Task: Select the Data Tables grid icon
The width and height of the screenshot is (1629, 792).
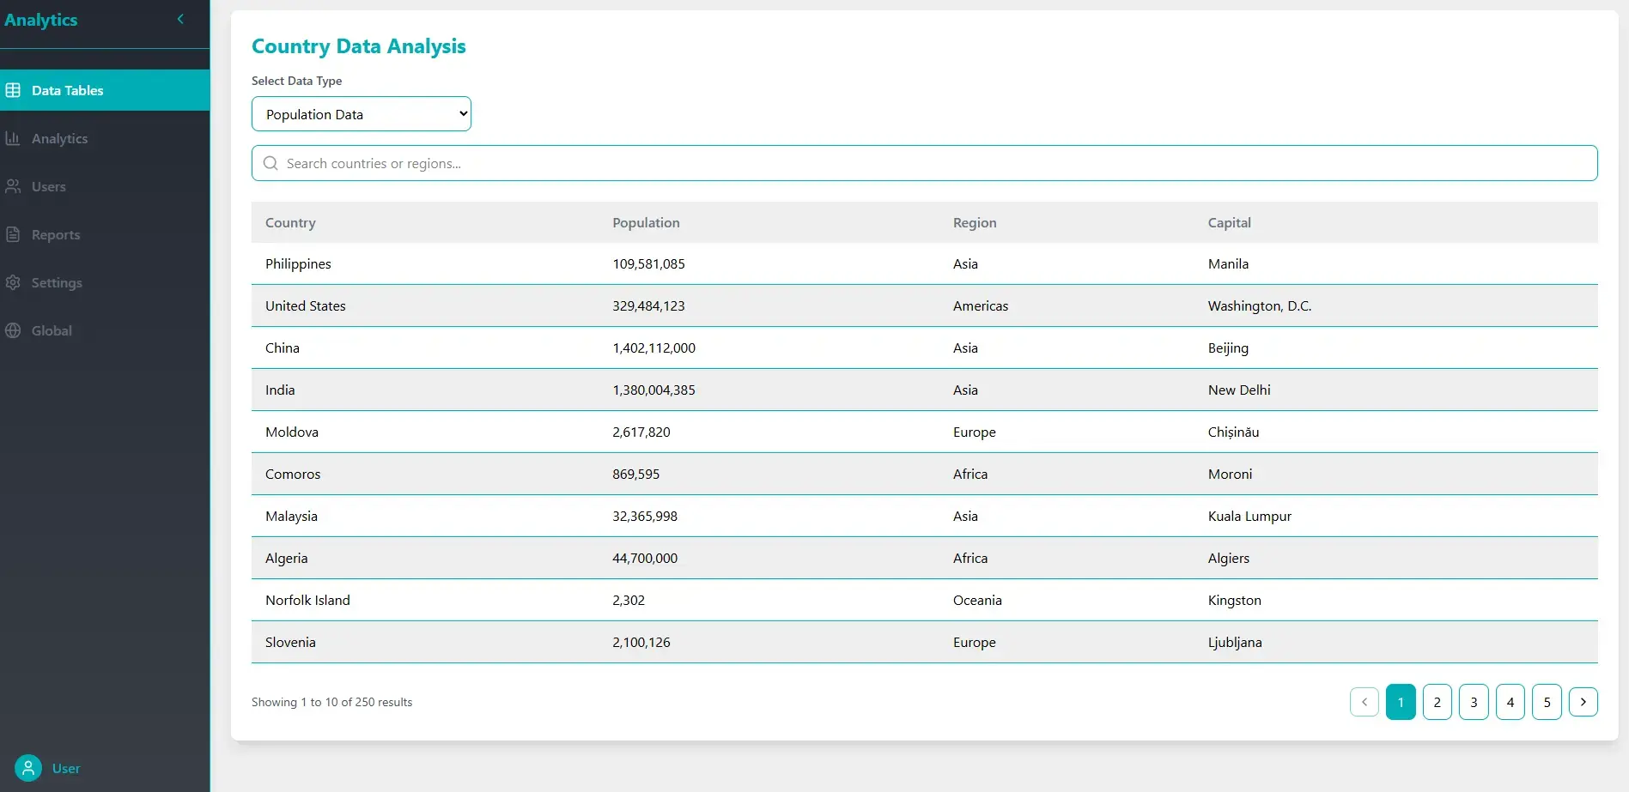Action: click(x=13, y=90)
